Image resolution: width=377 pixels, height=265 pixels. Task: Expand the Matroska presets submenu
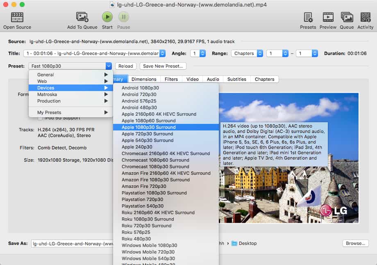tap(70, 94)
